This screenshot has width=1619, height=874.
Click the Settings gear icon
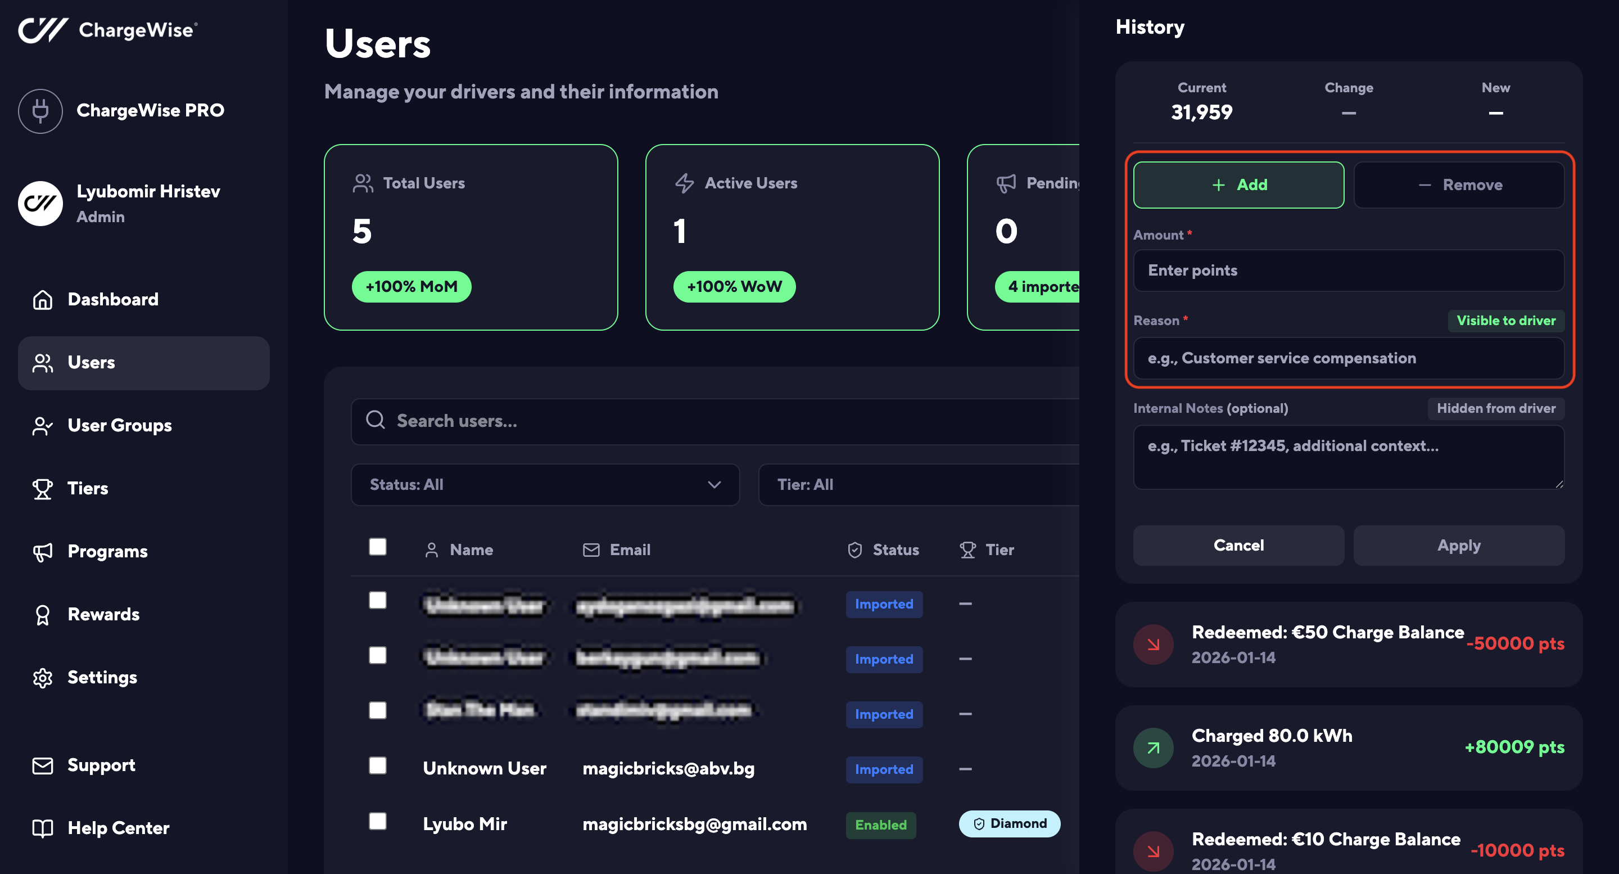tap(42, 677)
